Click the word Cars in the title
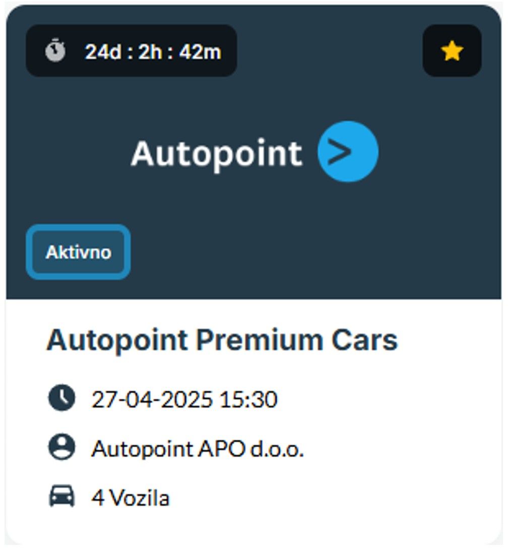 click(365, 340)
